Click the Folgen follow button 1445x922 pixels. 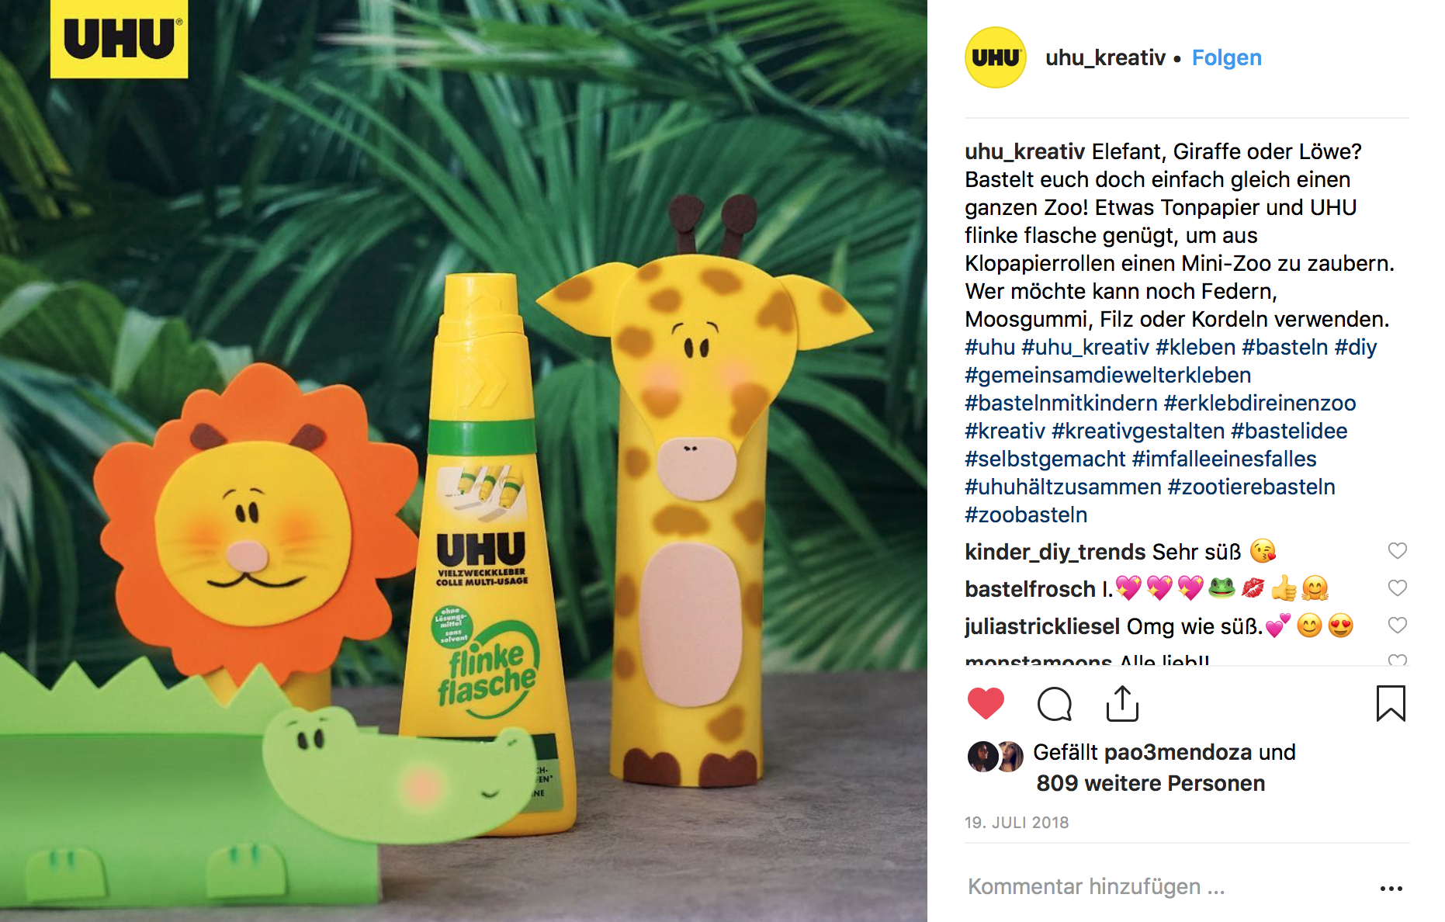1226,57
